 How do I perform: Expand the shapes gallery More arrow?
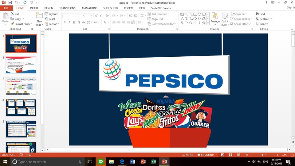(x=208, y=23)
